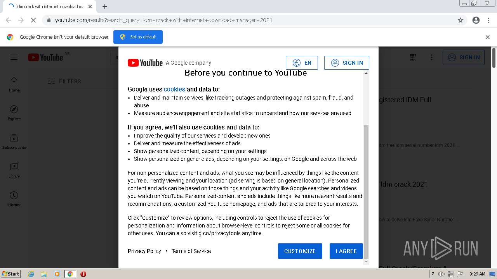Open media player from taskbar

point(57,274)
